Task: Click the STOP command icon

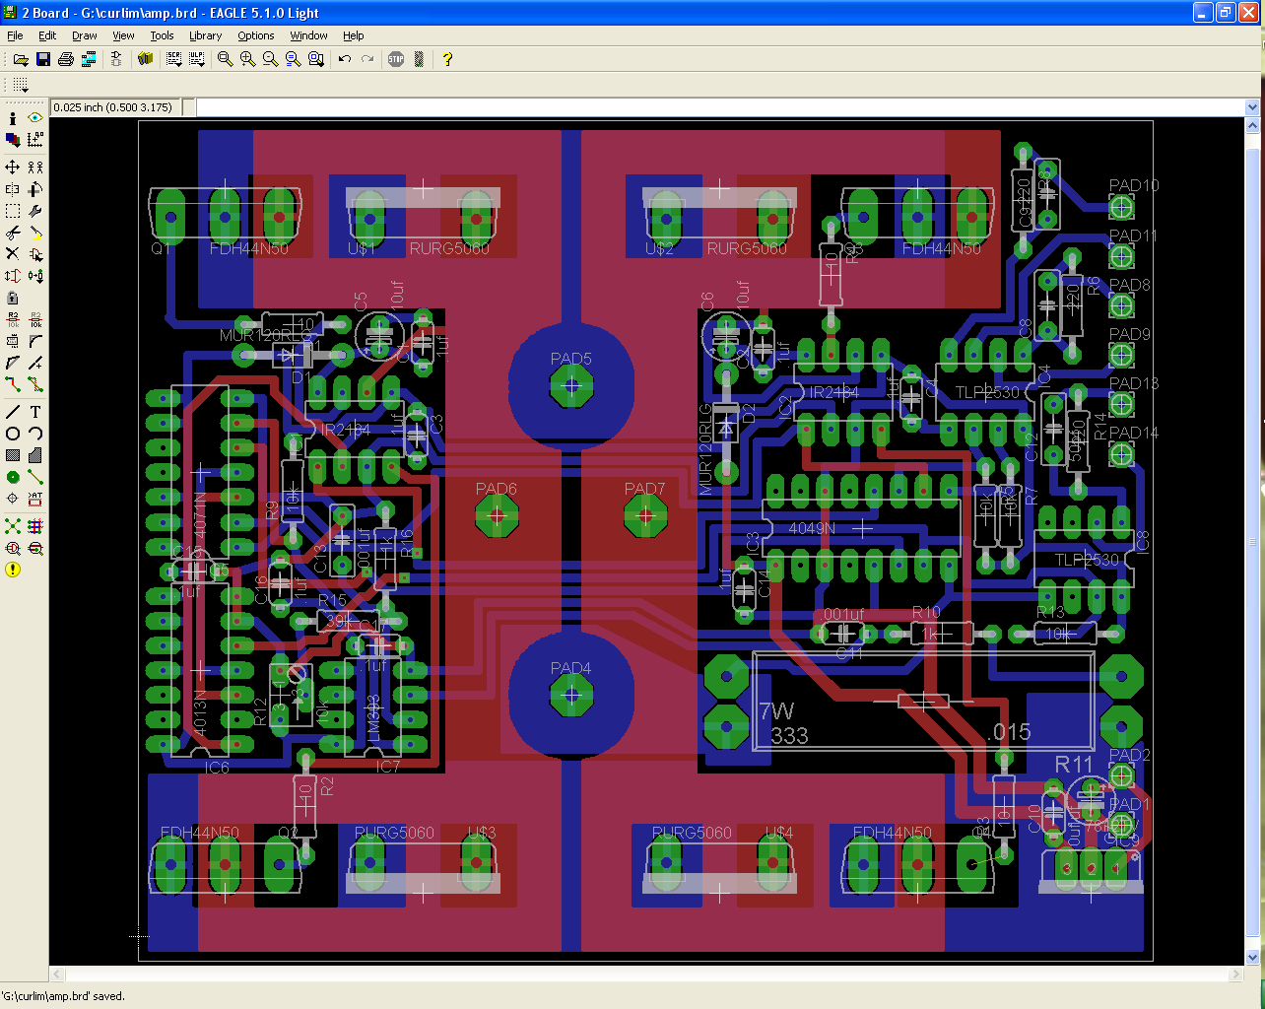Action: coord(396,59)
